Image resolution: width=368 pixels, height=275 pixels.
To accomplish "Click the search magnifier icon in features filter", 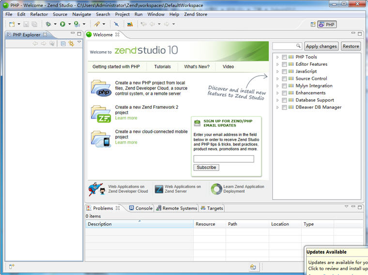I will click(298, 46).
